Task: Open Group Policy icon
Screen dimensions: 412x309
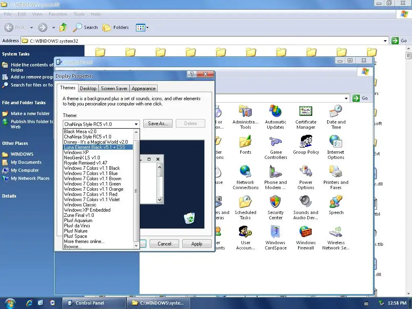Action: [306, 144]
